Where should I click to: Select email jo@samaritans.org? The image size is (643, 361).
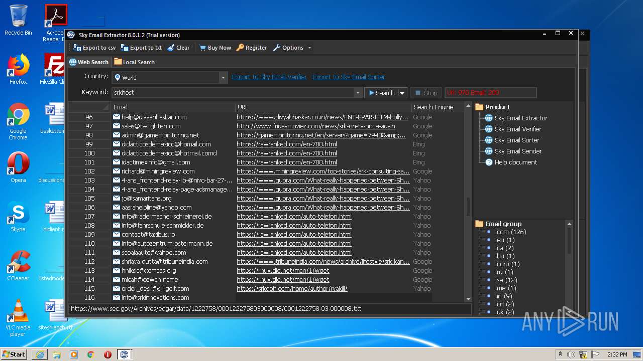pyautogui.click(x=146, y=199)
